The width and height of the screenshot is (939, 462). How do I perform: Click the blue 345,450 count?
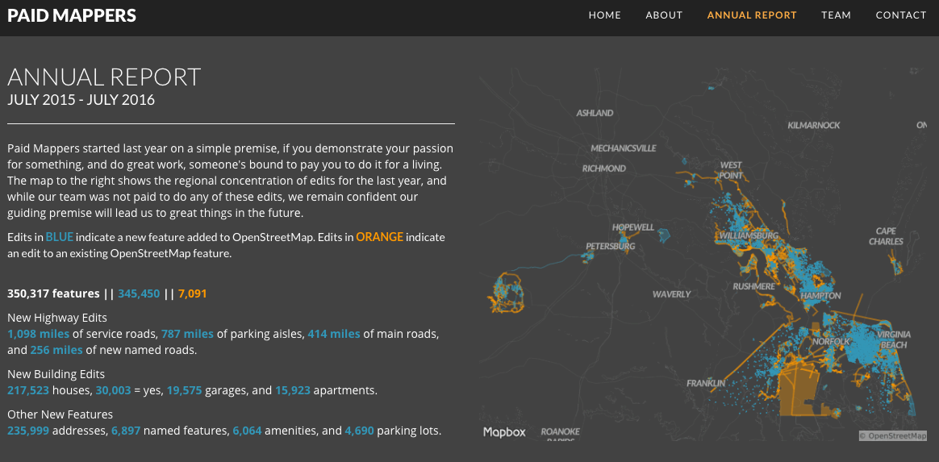click(139, 293)
